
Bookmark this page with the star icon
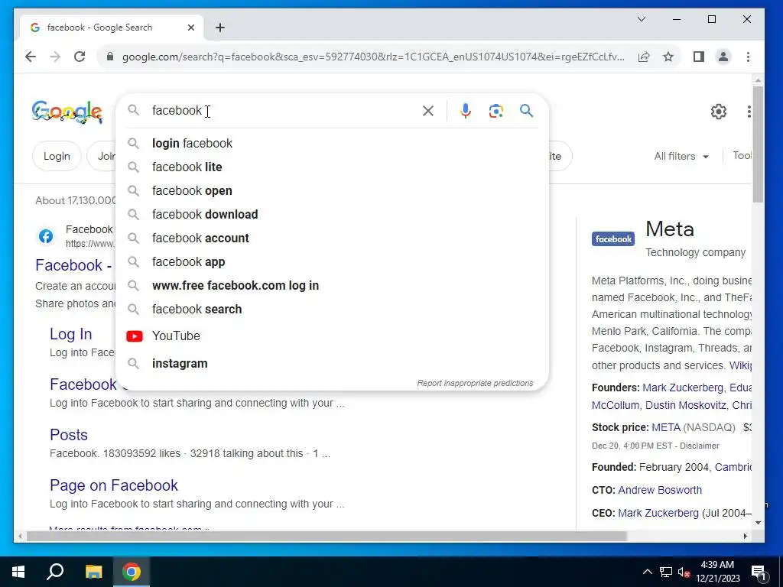point(668,57)
